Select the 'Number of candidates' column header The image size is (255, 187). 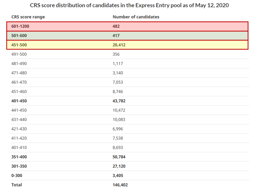click(136, 17)
